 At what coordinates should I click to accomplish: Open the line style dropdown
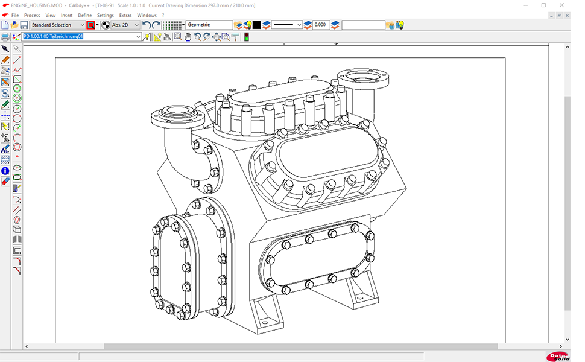pyautogui.click(x=300, y=25)
